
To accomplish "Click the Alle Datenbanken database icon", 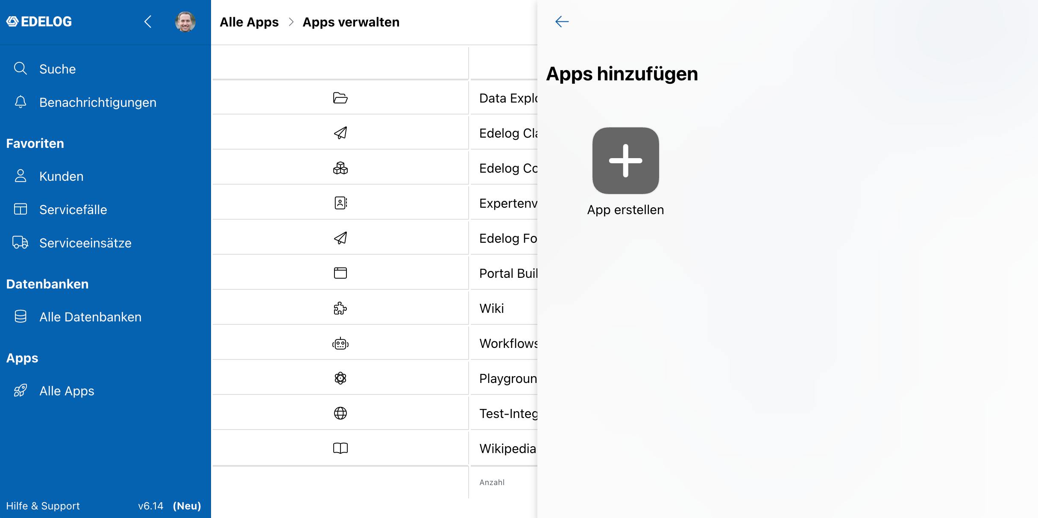I will pos(21,316).
